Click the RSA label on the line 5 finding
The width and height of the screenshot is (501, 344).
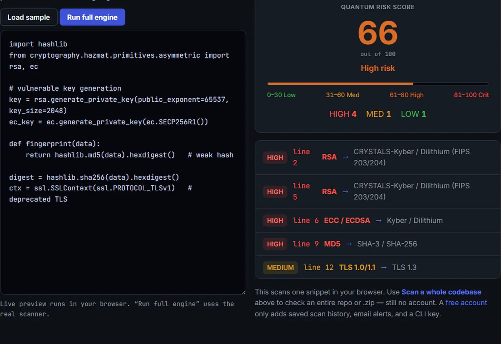coord(329,192)
